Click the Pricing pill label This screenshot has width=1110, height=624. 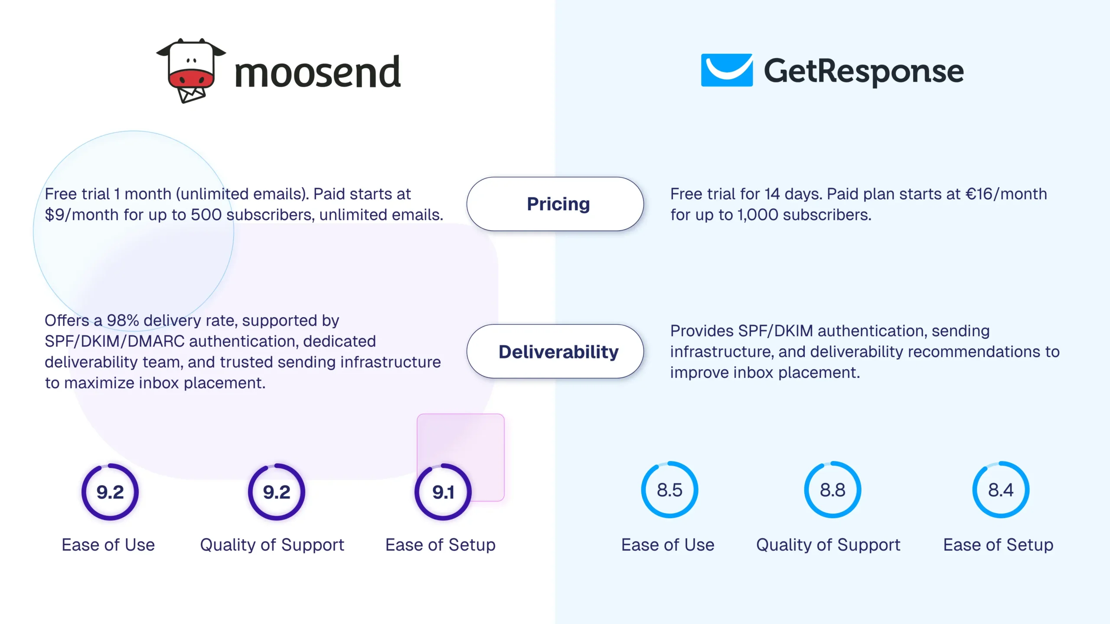point(558,204)
